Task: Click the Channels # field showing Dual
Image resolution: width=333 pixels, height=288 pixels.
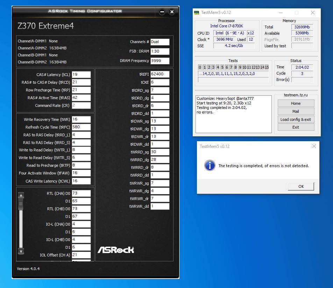Action: coord(160,42)
